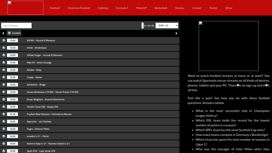Open Levadia U-21 - Viimsi match

click(38, 136)
